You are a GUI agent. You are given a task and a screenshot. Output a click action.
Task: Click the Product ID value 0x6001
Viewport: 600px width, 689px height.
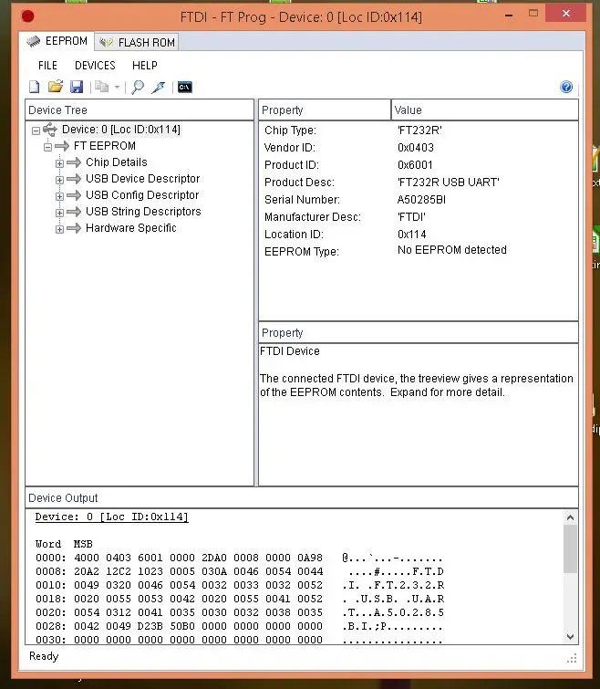415,165
